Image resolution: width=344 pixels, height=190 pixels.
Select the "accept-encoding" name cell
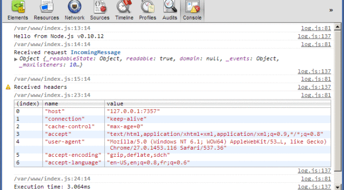pos(74,155)
